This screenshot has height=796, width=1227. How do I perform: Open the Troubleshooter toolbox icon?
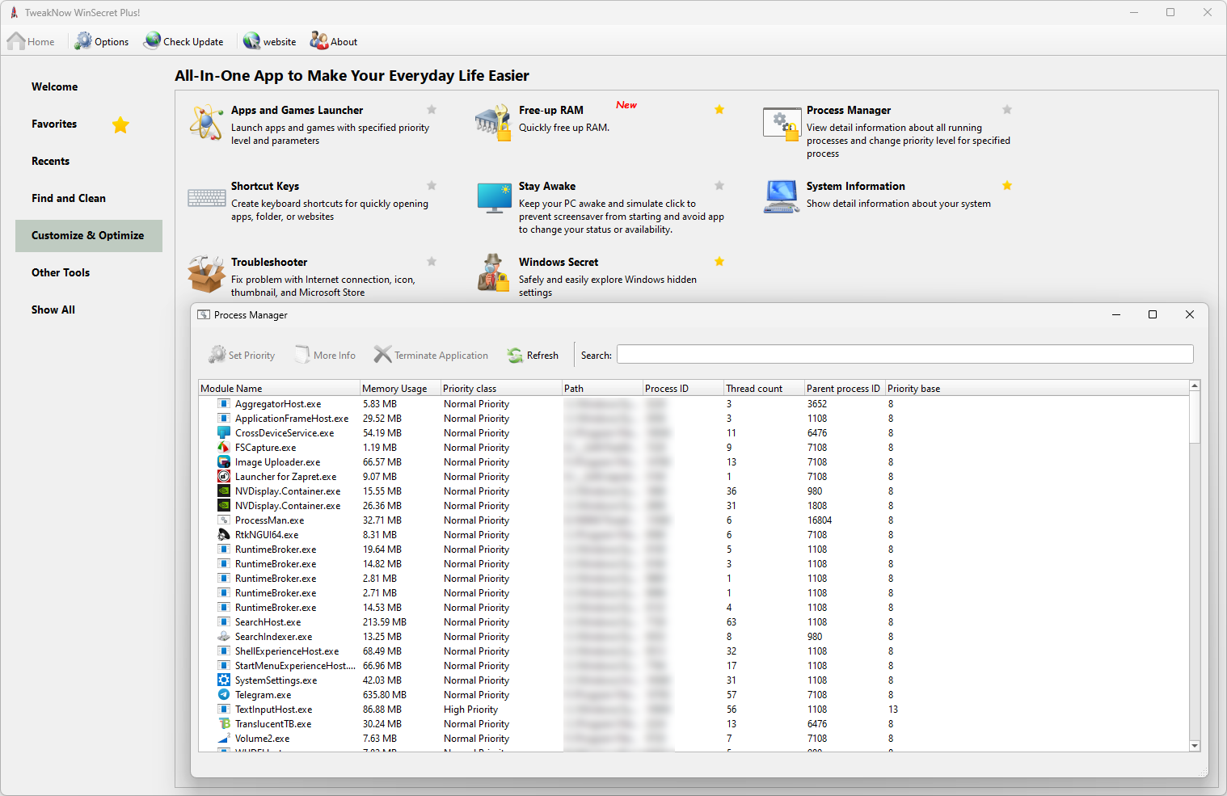coord(206,274)
